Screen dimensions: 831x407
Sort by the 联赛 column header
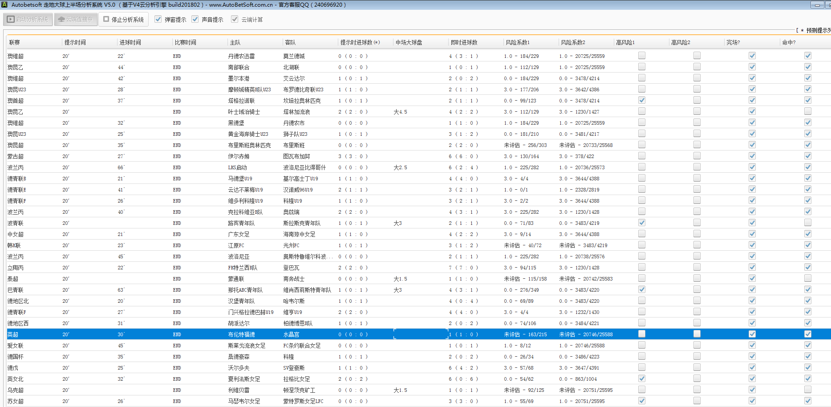pos(15,43)
